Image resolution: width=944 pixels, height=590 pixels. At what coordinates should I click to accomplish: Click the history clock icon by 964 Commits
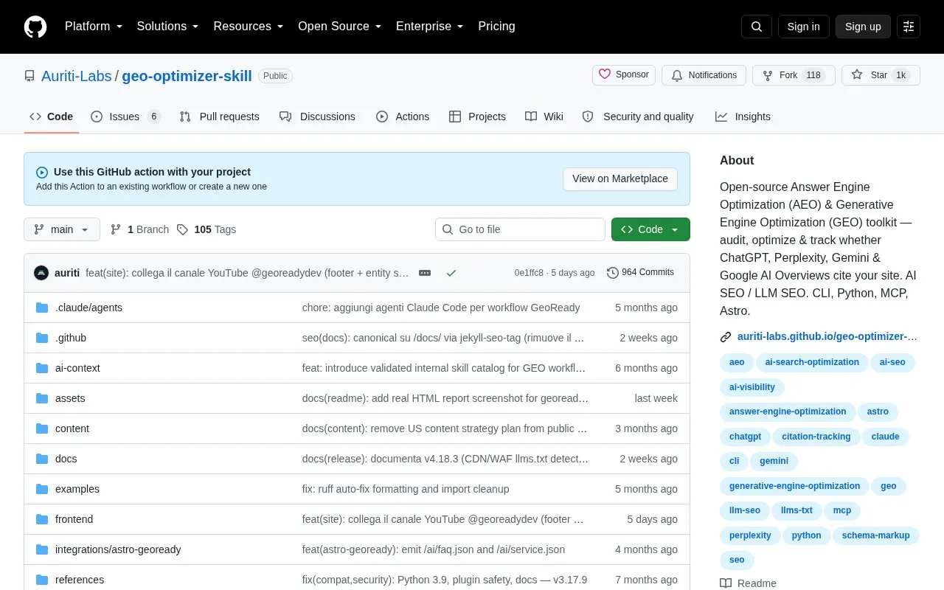[613, 273]
